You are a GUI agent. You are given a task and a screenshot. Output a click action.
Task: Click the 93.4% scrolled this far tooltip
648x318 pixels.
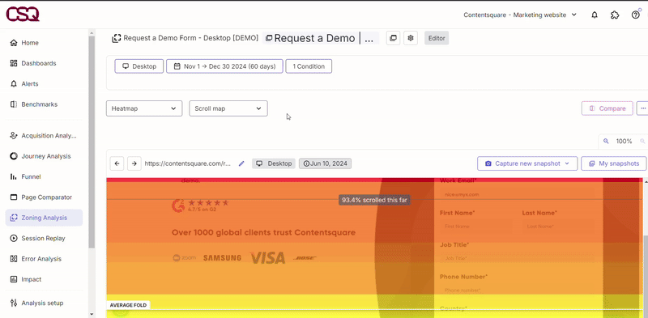point(374,201)
